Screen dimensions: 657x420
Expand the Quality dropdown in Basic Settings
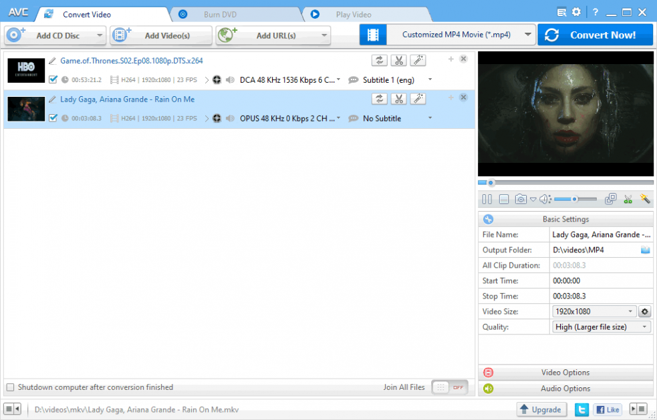(x=602, y=327)
